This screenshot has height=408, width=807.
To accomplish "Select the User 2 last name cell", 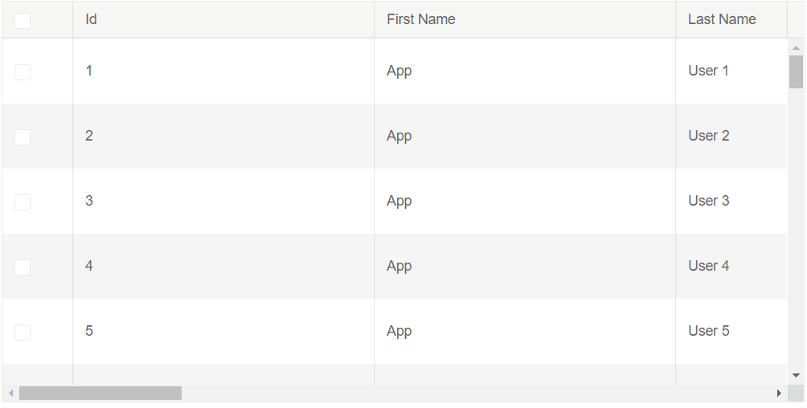I will coord(708,136).
